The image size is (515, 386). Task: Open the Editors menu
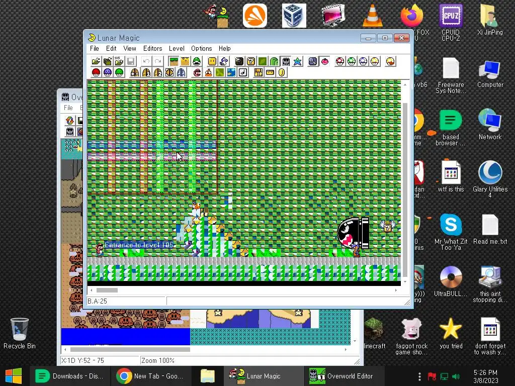[x=153, y=48]
